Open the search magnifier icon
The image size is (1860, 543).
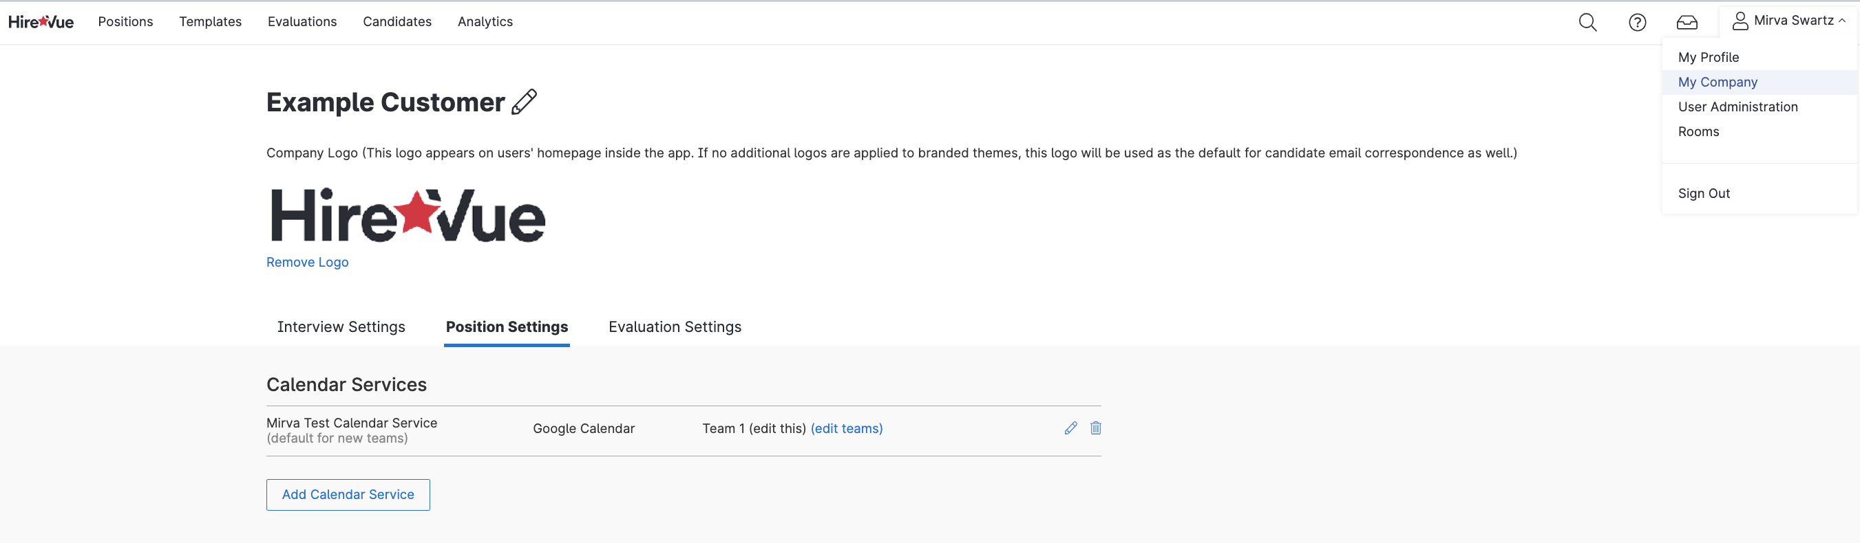tap(1587, 23)
